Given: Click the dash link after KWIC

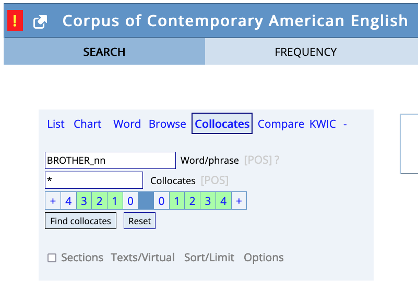Looking at the screenshot, I should point(345,124).
